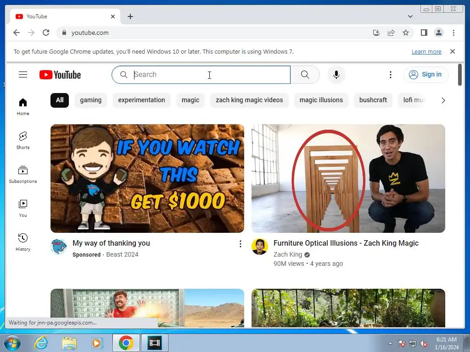This screenshot has height=352, width=470.
Task: Select the bushcraft filter chip
Action: click(x=373, y=100)
